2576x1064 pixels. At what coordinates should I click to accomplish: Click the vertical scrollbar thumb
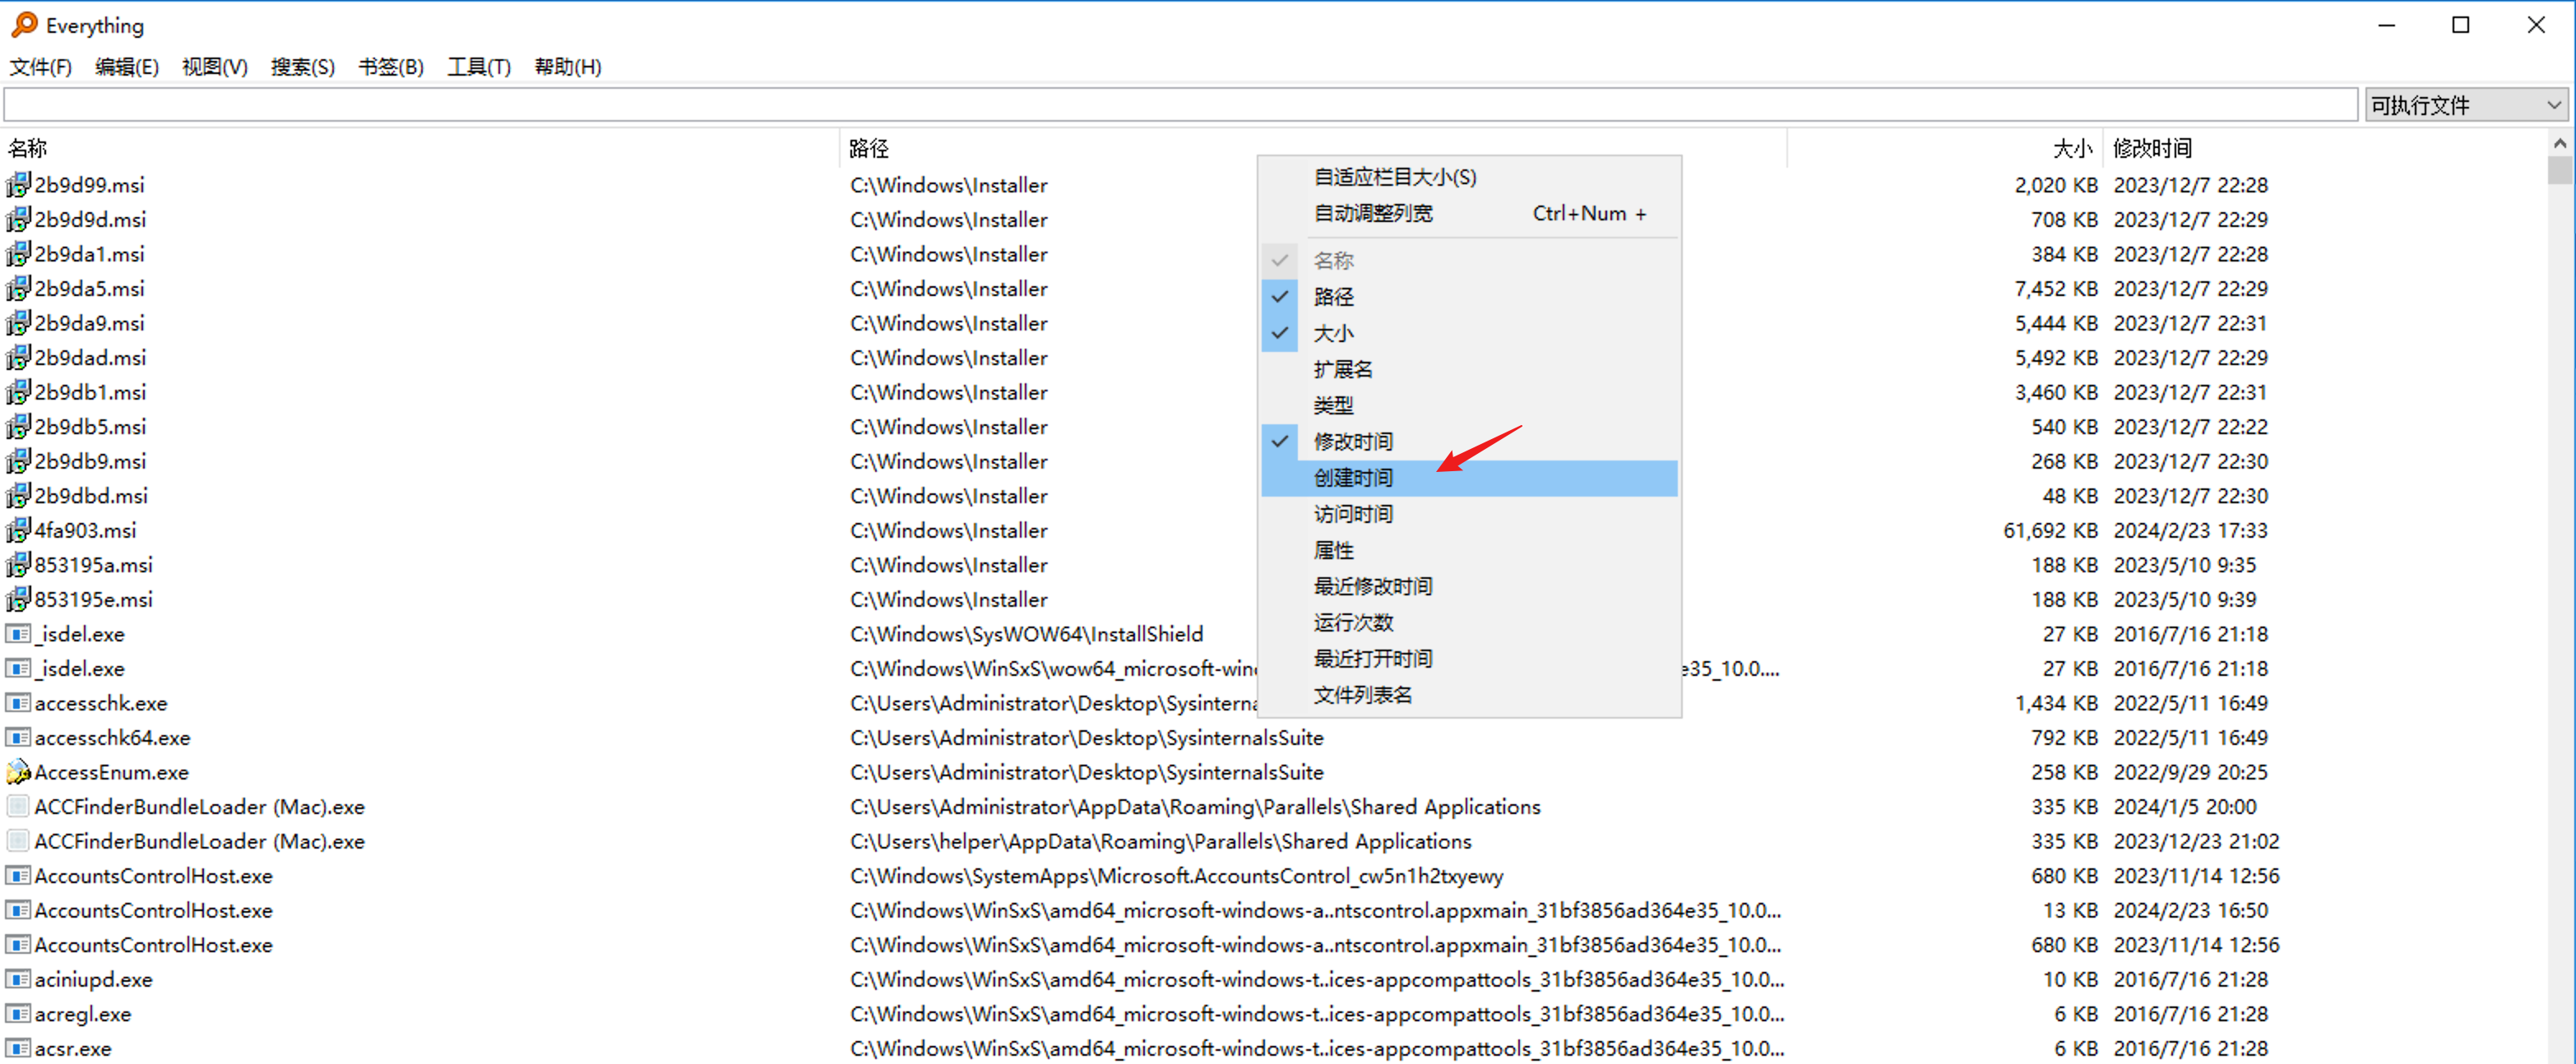[2559, 170]
